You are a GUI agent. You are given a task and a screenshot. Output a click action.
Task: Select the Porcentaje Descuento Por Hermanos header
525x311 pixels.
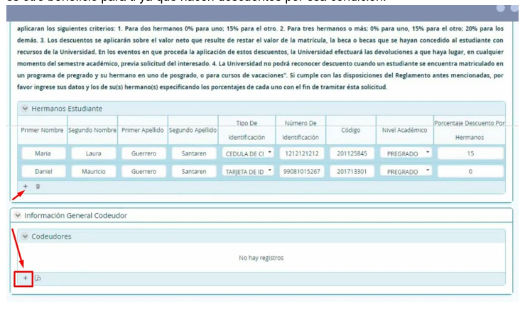point(470,130)
